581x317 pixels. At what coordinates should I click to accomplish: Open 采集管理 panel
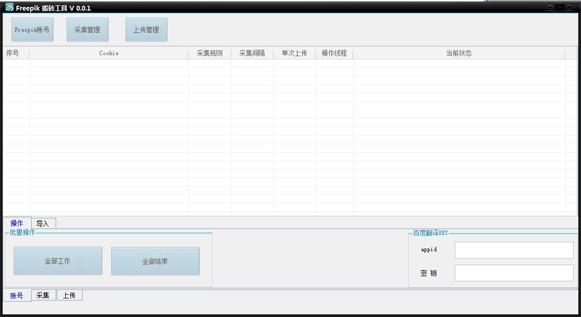[x=87, y=30]
